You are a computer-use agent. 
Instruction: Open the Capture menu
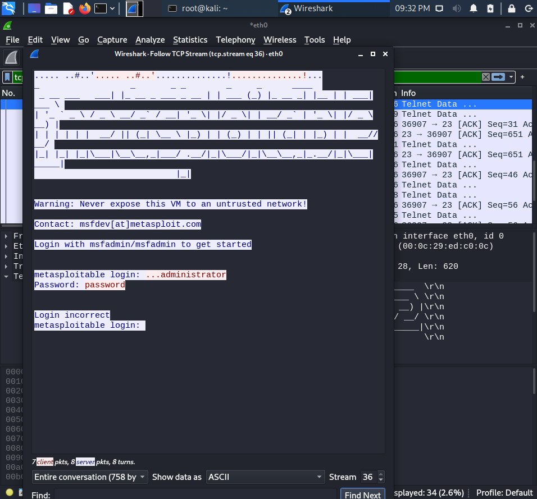tap(112, 40)
